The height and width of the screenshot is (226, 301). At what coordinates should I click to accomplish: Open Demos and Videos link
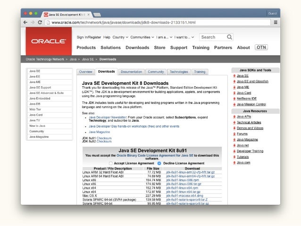click(x=250, y=128)
